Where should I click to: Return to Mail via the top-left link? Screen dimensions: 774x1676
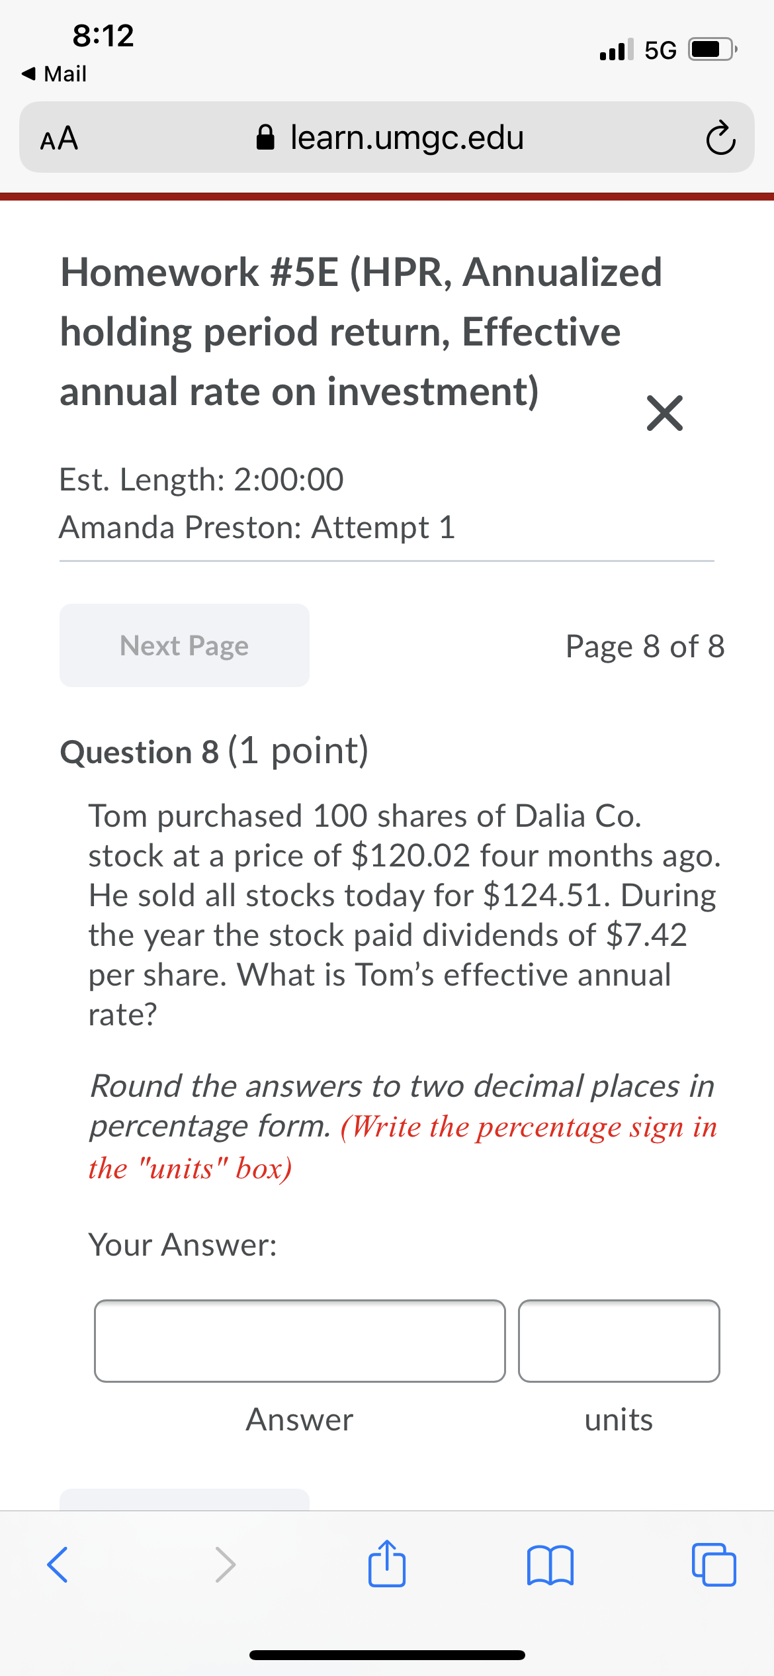53,73
